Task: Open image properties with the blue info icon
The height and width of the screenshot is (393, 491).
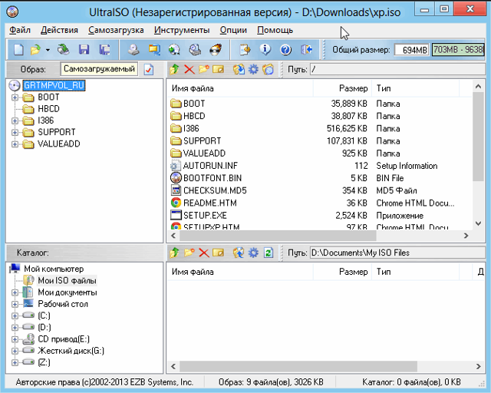Action: [x=265, y=50]
